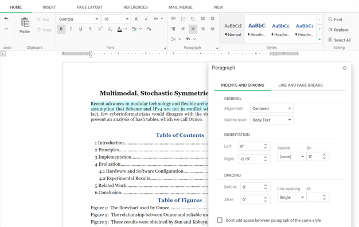Check the Don't add space between paragraphs box

[x=220, y=220]
